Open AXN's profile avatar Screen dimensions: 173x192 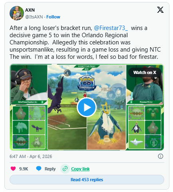point(17,13)
